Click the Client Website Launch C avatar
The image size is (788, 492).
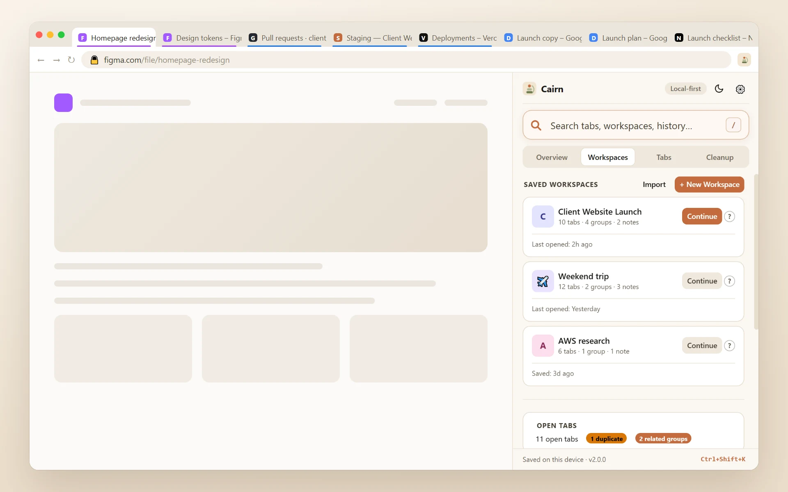click(543, 216)
